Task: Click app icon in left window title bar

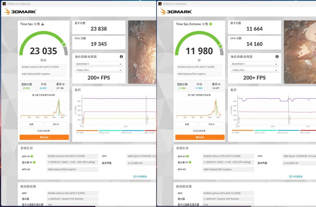Action: pos(4,4)
